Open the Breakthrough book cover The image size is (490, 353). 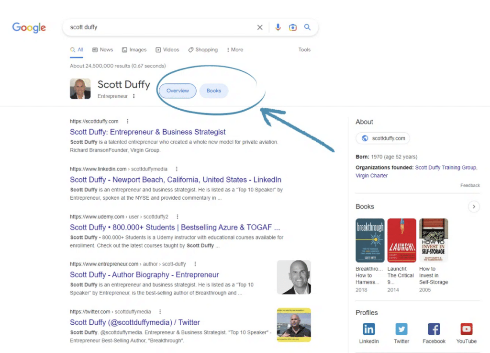coord(370,240)
